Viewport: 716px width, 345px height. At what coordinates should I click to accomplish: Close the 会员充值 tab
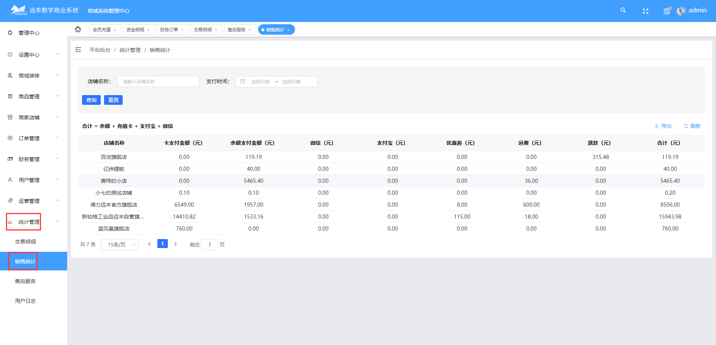click(x=115, y=30)
